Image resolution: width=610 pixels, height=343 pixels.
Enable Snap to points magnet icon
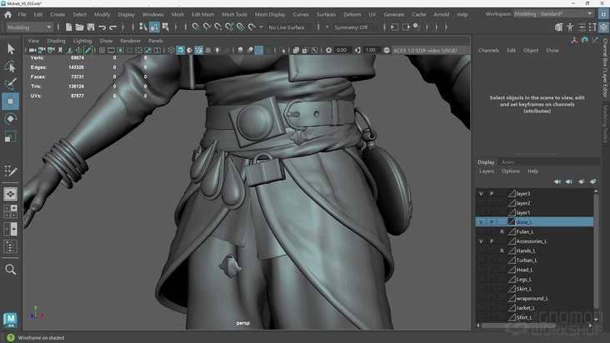218,27
